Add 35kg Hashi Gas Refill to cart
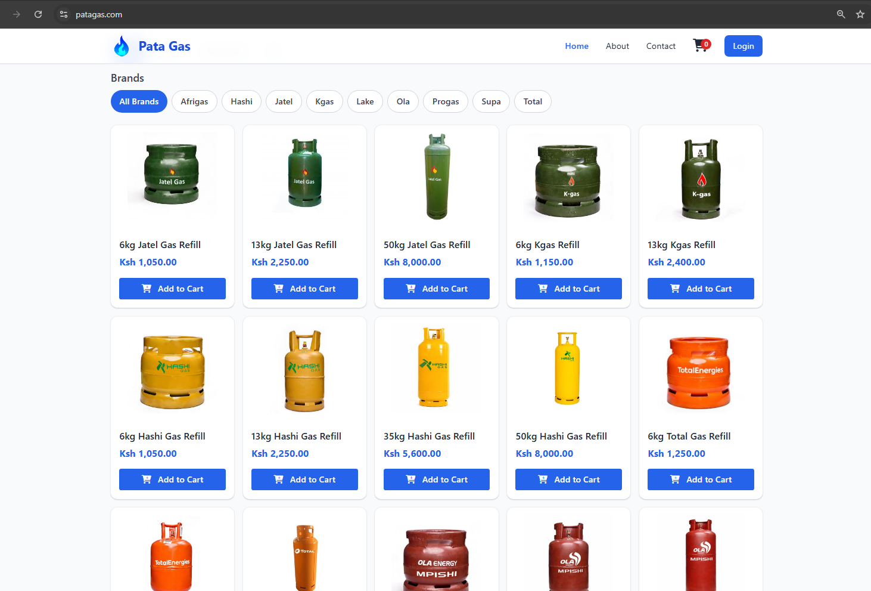Screen dimensions: 871x591 [x=436, y=479]
